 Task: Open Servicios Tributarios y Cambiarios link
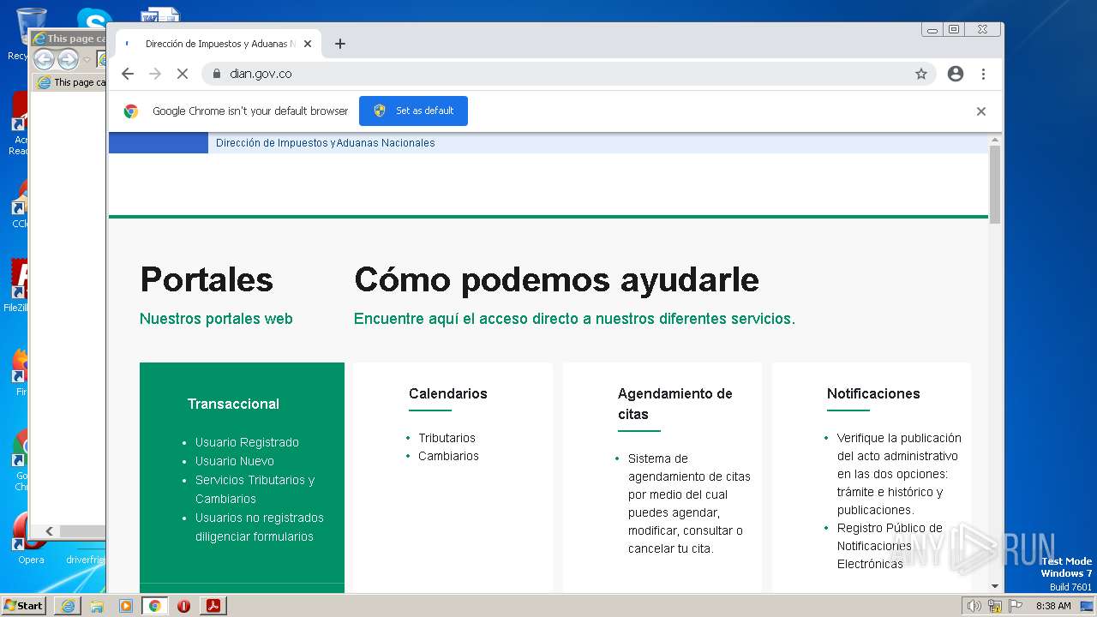tap(255, 489)
